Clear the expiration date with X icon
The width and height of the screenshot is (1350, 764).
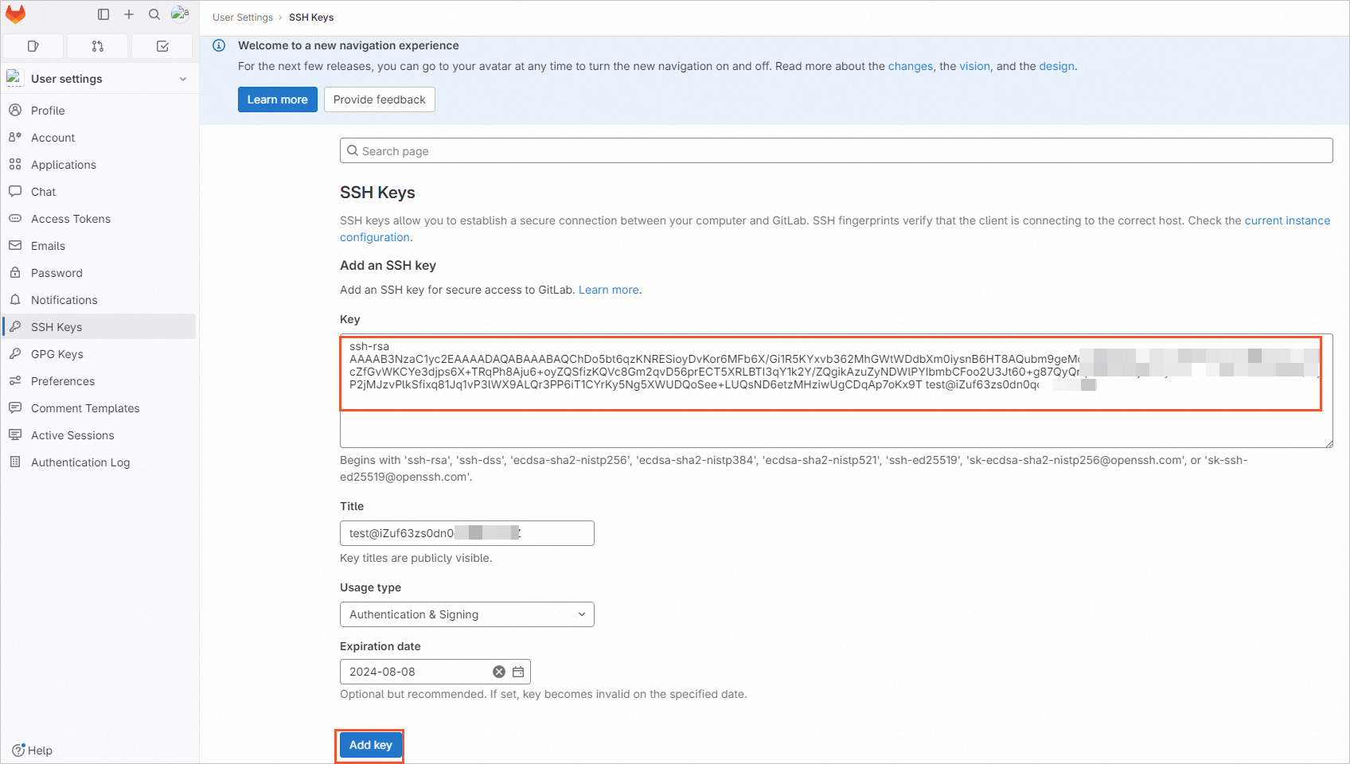(499, 672)
